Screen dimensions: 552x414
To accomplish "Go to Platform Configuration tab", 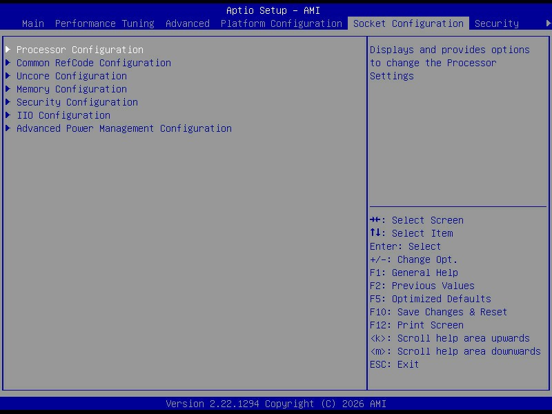I will (x=282, y=23).
